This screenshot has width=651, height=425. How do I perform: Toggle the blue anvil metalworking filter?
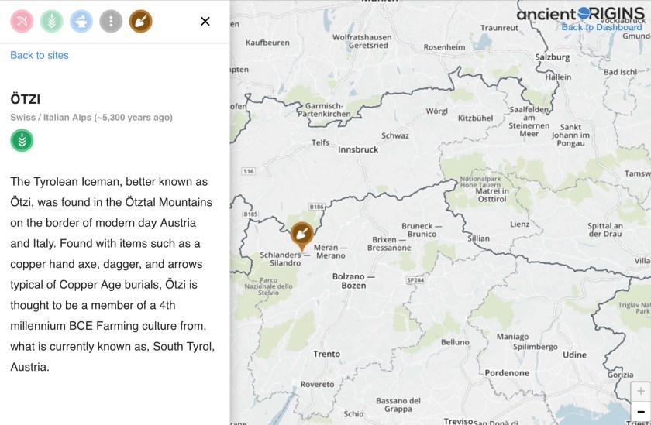click(81, 21)
